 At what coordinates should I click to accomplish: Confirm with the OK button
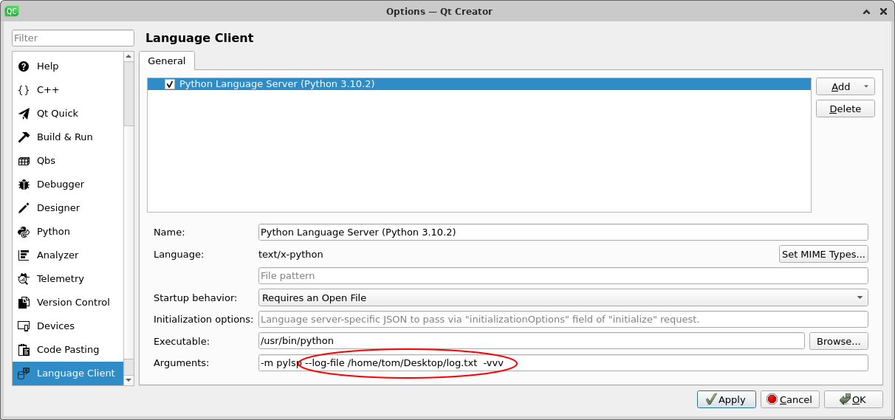[x=853, y=399]
